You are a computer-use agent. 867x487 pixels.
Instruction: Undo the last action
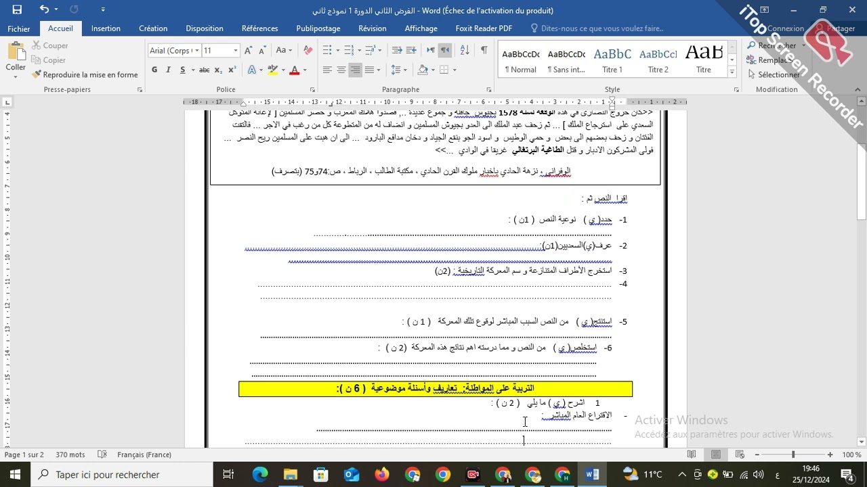point(44,9)
